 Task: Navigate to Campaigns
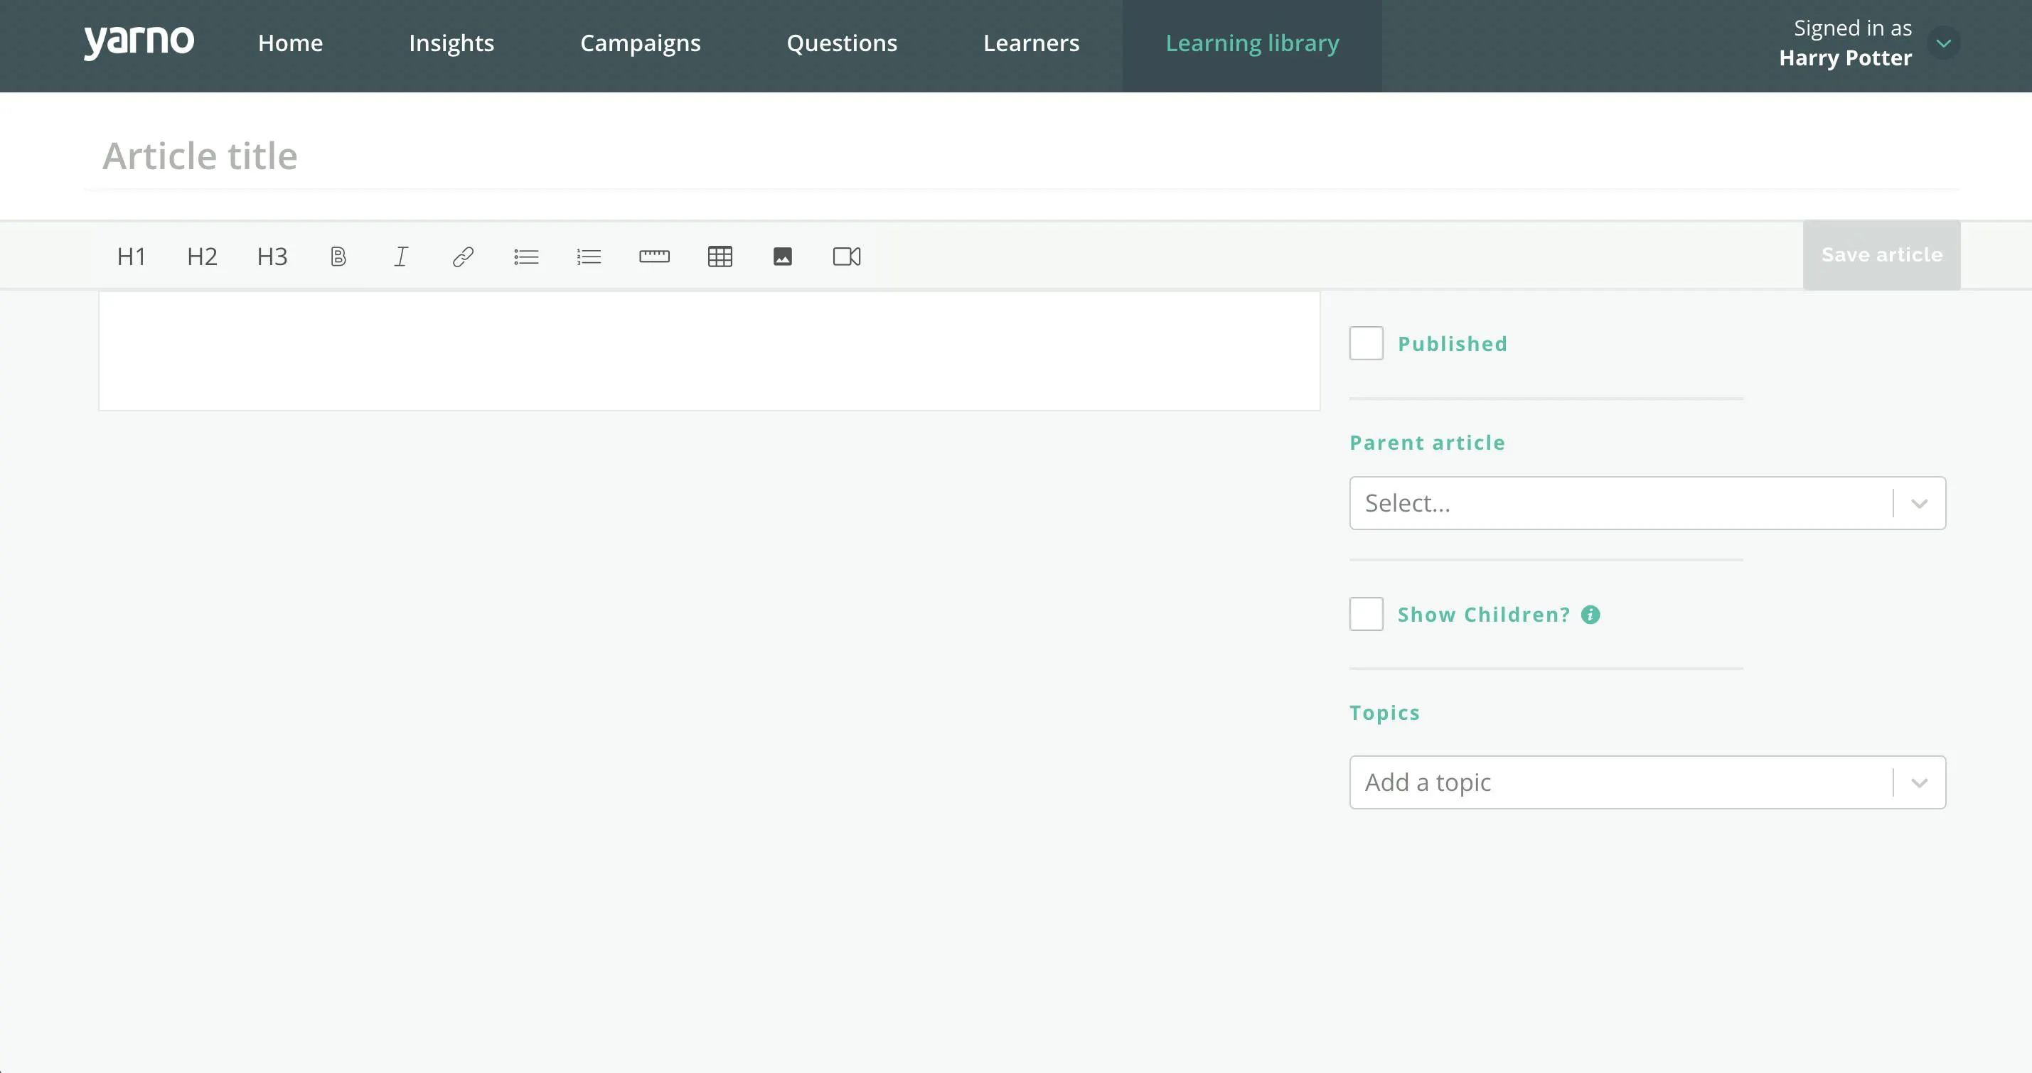(x=640, y=43)
